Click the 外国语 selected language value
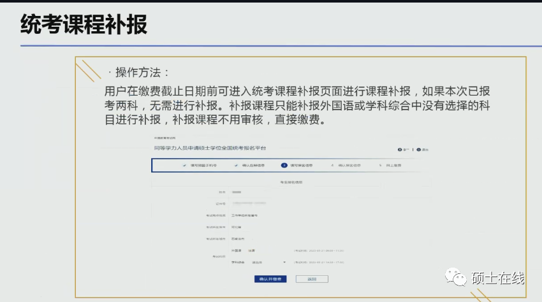 [252, 251]
